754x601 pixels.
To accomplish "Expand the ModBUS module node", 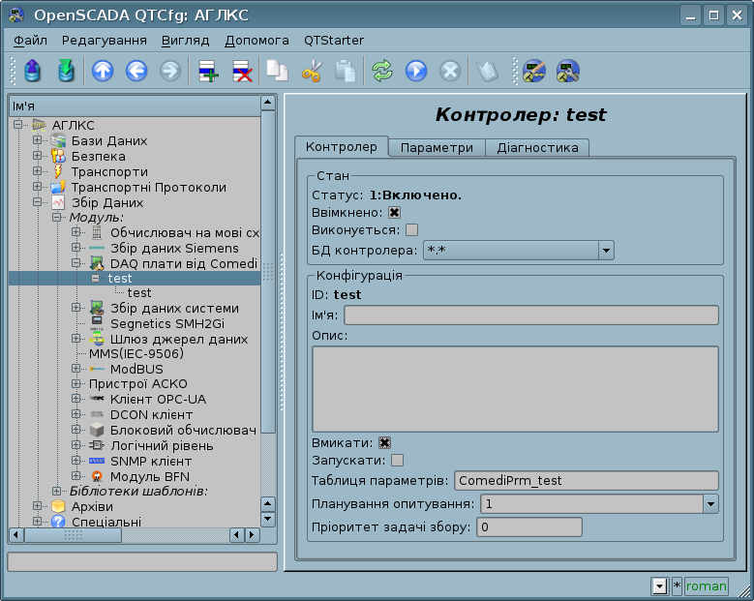I will click(75, 369).
